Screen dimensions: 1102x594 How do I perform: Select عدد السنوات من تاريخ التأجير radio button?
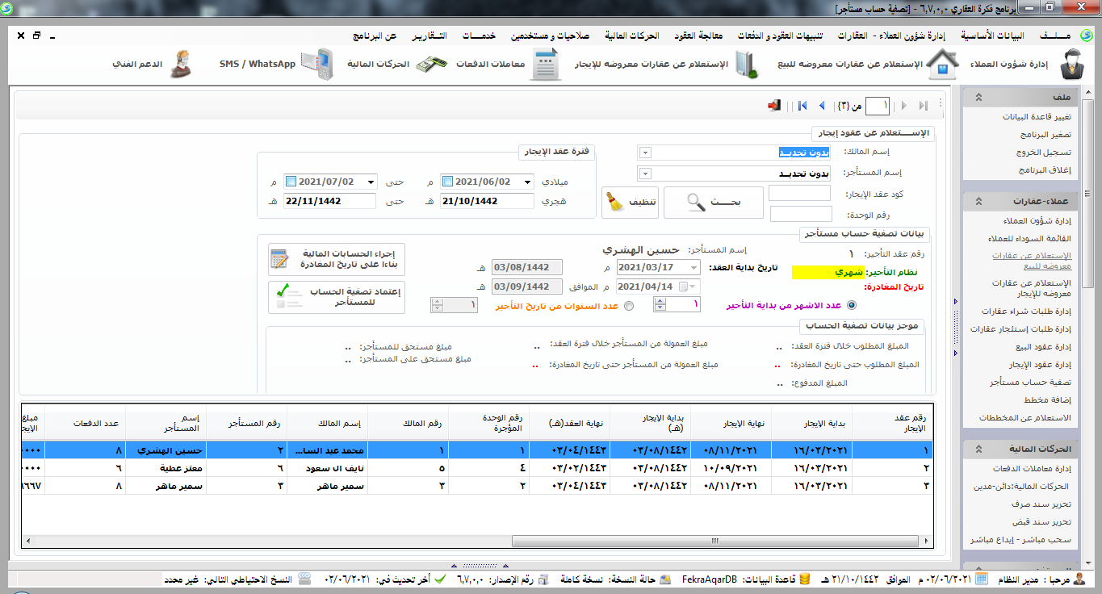tap(630, 306)
